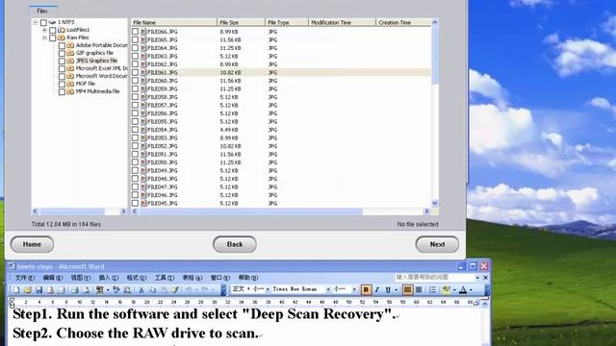Toggle Bold formatting in Word

click(366, 290)
